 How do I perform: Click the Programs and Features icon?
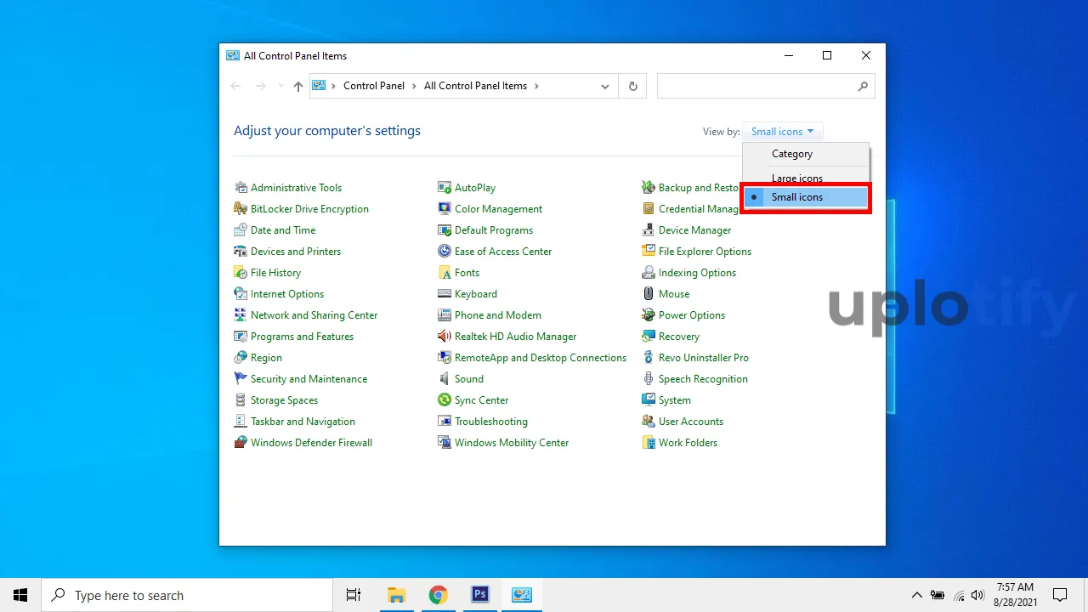(x=241, y=337)
